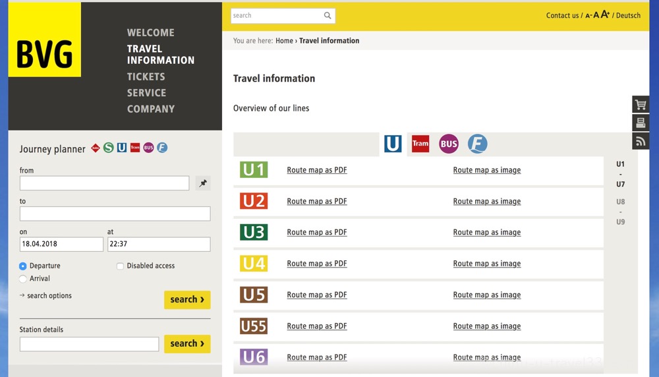Increase font size with A+ control
Screen dimensions: 659x377
(605, 14)
